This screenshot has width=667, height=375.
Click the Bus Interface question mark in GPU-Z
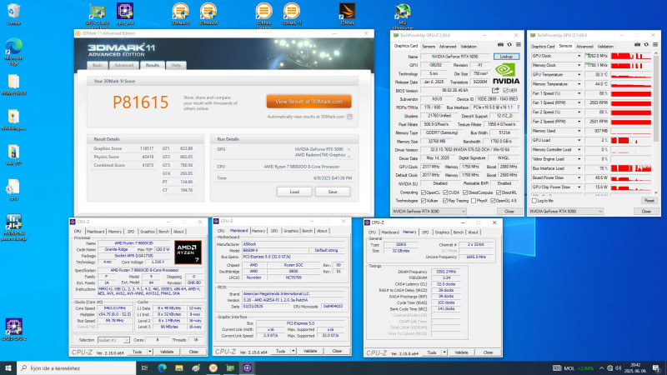518,107
